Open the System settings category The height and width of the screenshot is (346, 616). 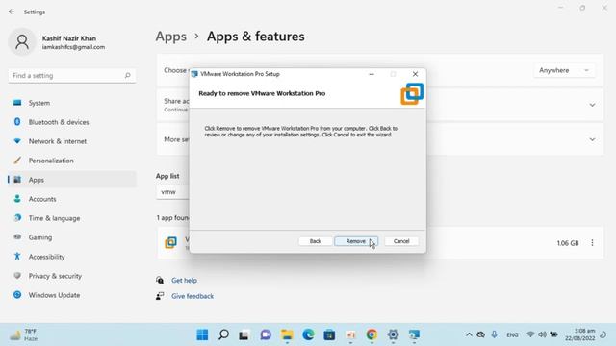point(72,103)
